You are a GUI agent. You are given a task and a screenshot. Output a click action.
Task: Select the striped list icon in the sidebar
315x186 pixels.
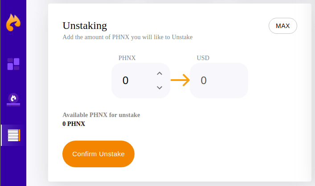coord(13,135)
